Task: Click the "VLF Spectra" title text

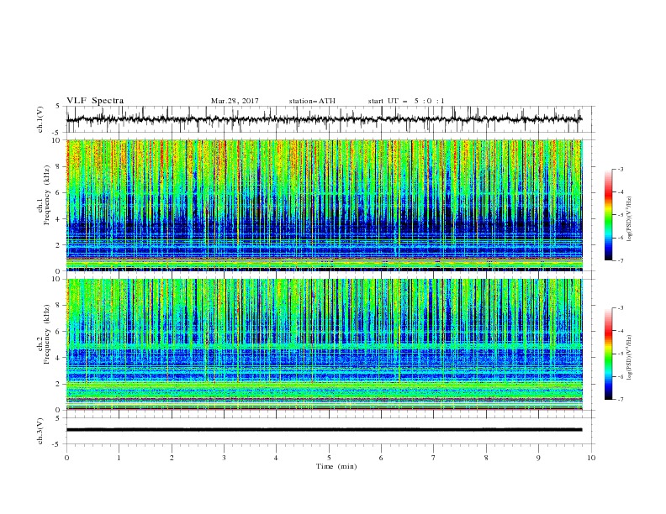Action: tap(95, 101)
